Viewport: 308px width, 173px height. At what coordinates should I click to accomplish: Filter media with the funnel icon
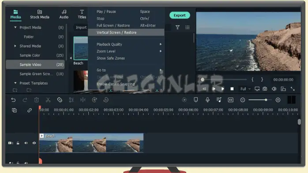[x=177, y=27]
